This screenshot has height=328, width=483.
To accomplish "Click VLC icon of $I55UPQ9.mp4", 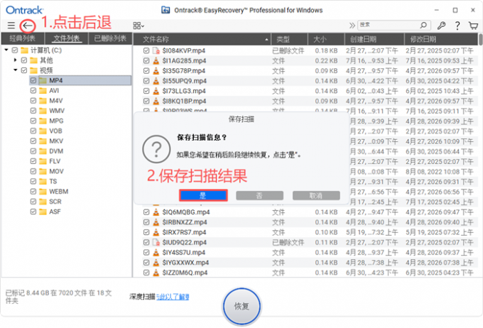I will point(156,81).
